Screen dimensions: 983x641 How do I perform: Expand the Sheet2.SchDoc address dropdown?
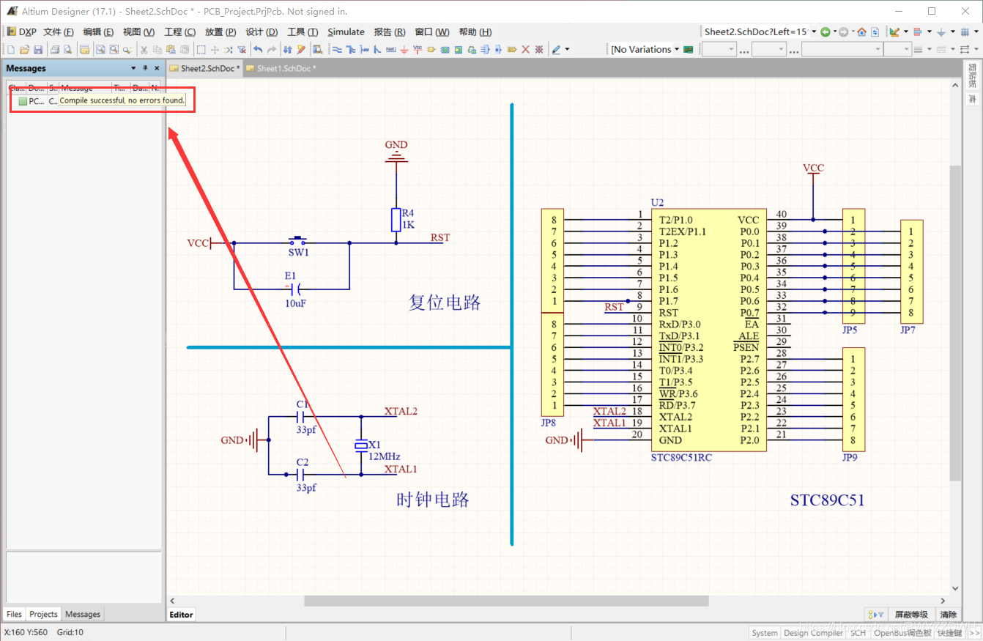pyautogui.click(x=814, y=32)
